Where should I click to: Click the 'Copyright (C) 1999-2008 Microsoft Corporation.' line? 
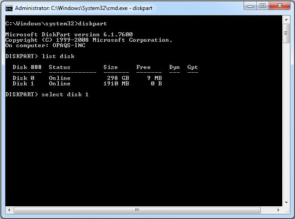coord(89,40)
